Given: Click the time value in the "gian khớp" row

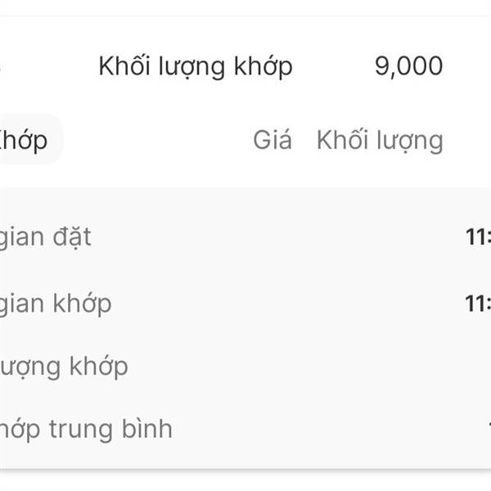Looking at the screenshot, I should [x=479, y=304].
